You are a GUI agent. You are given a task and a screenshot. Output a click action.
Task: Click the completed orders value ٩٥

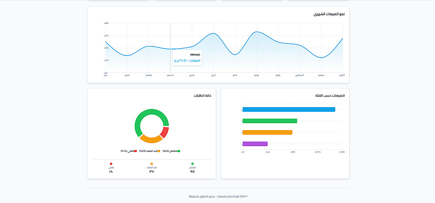192,171
